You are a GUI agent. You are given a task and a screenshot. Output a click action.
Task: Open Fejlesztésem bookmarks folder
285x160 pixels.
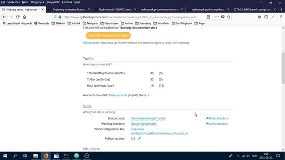109,23
